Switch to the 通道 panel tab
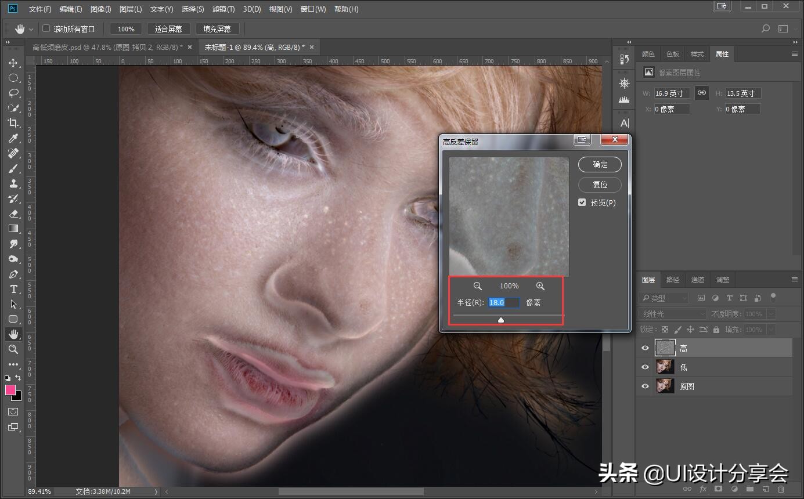Image resolution: width=804 pixels, height=499 pixels. pos(697,280)
